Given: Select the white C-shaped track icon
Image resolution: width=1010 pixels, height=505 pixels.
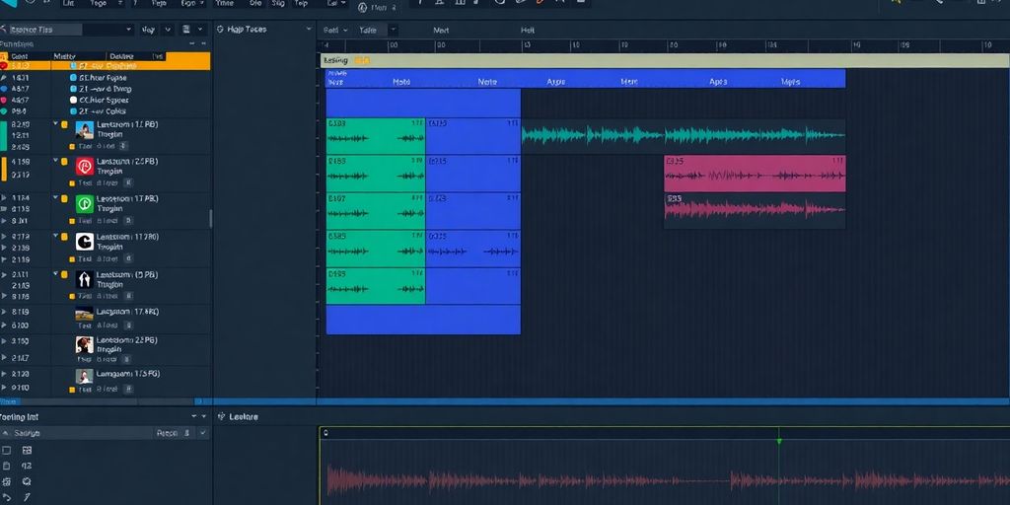Looking at the screenshot, I should (85, 242).
